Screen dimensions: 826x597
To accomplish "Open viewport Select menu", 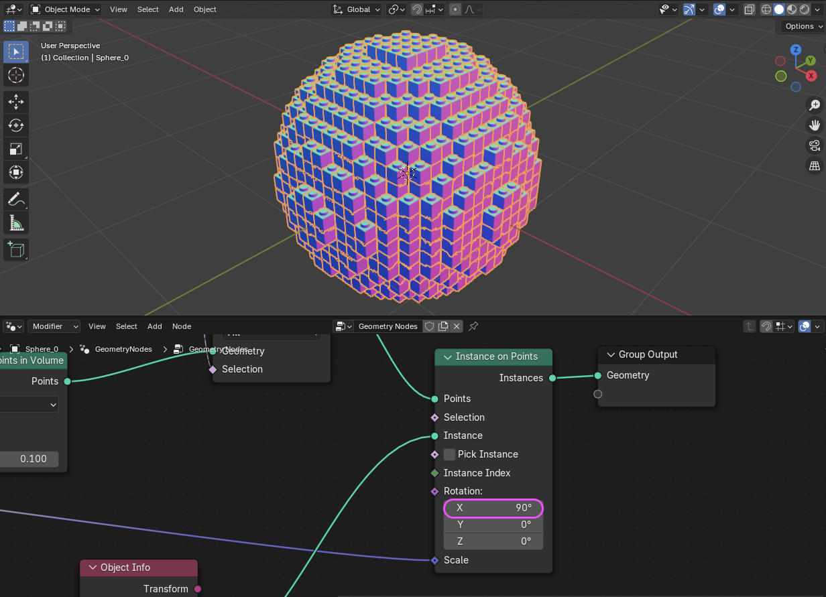I will pos(148,9).
